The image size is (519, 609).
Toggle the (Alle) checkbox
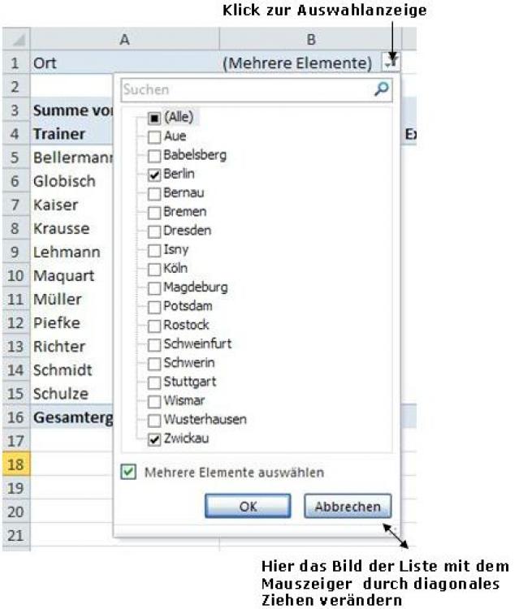[154, 117]
